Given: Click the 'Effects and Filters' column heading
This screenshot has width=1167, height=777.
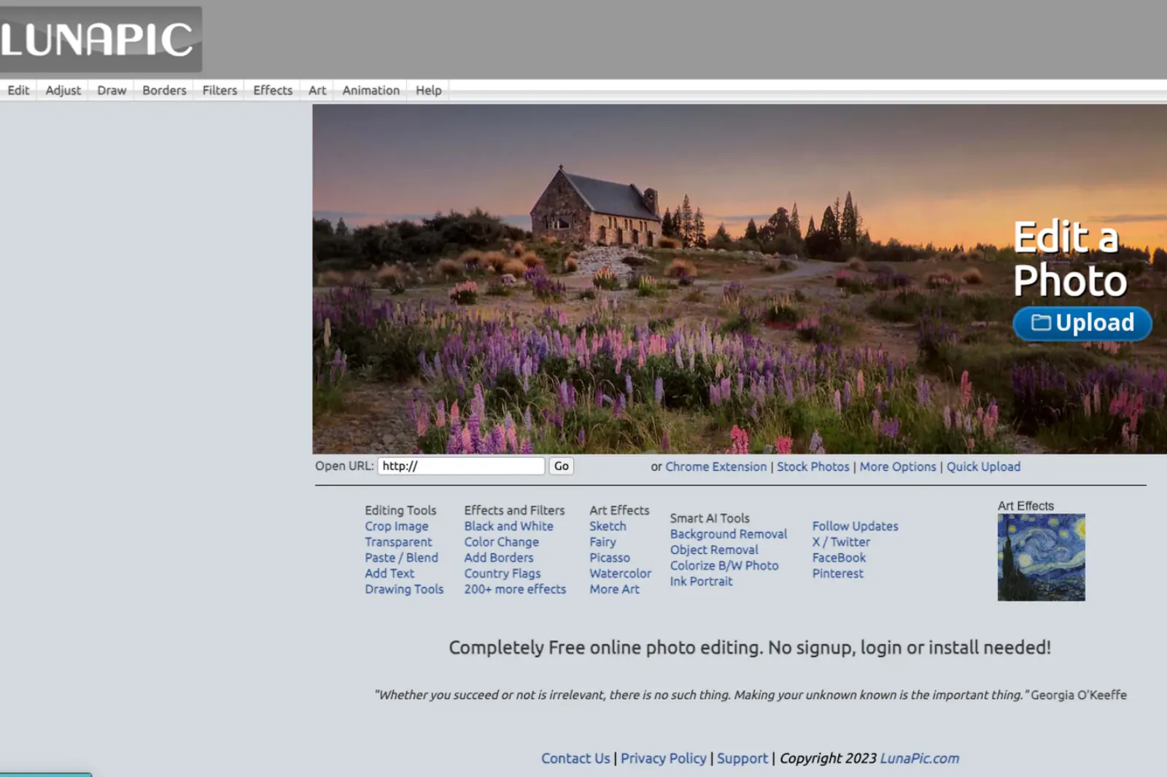Looking at the screenshot, I should point(514,510).
